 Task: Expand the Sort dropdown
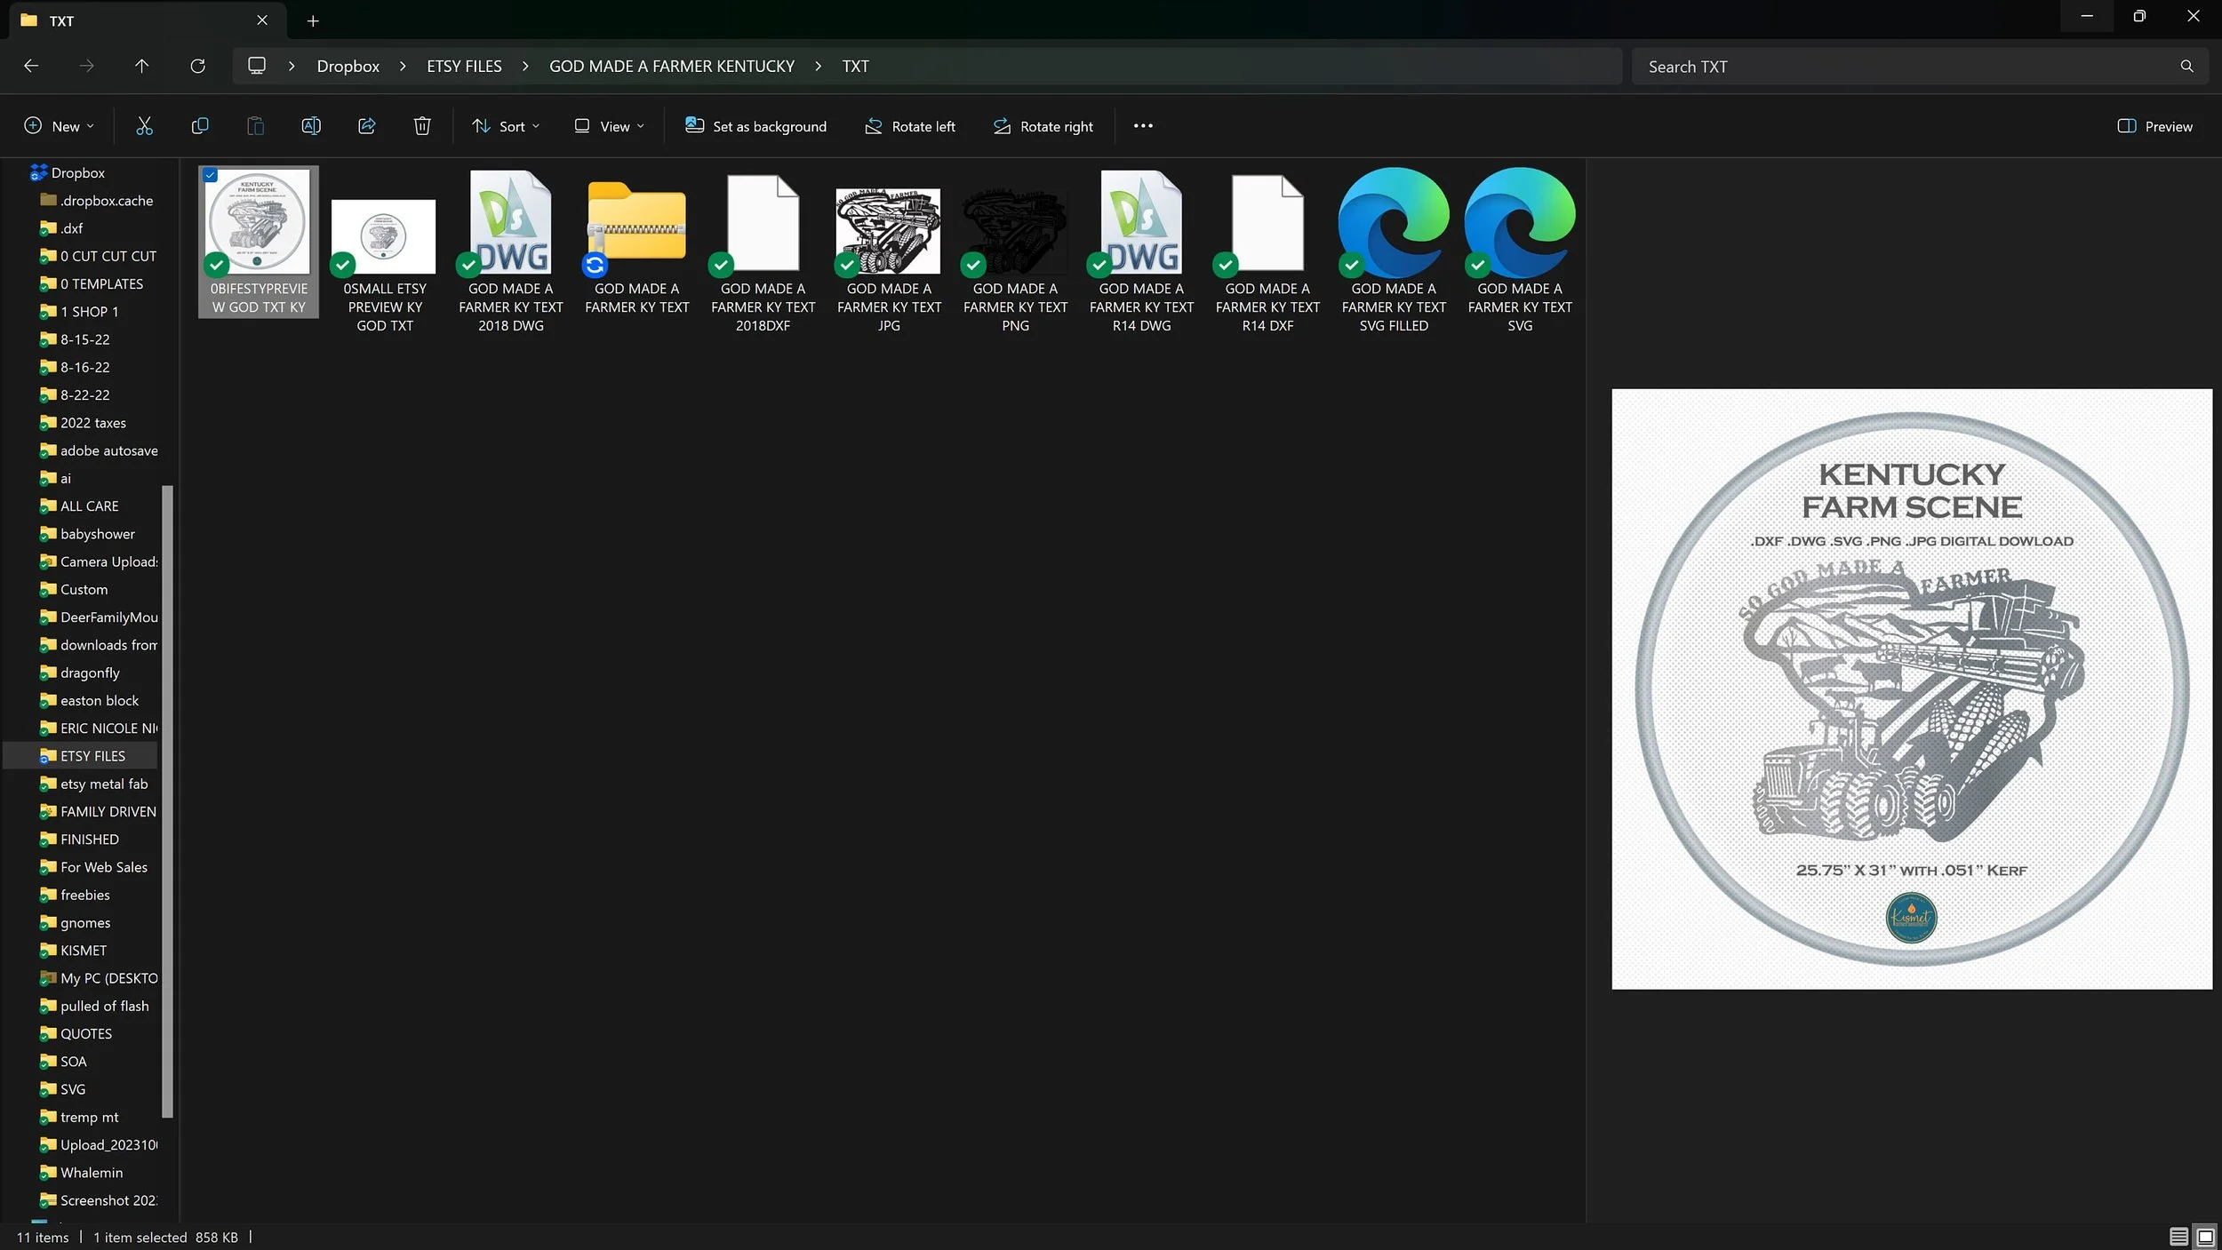(506, 126)
